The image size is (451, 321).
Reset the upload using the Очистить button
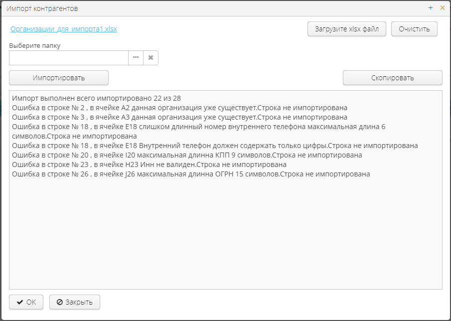point(414,29)
